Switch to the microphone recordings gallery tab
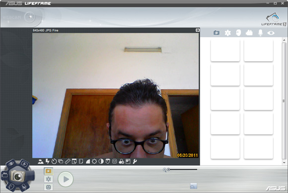The image size is (288, 193). (260, 33)
